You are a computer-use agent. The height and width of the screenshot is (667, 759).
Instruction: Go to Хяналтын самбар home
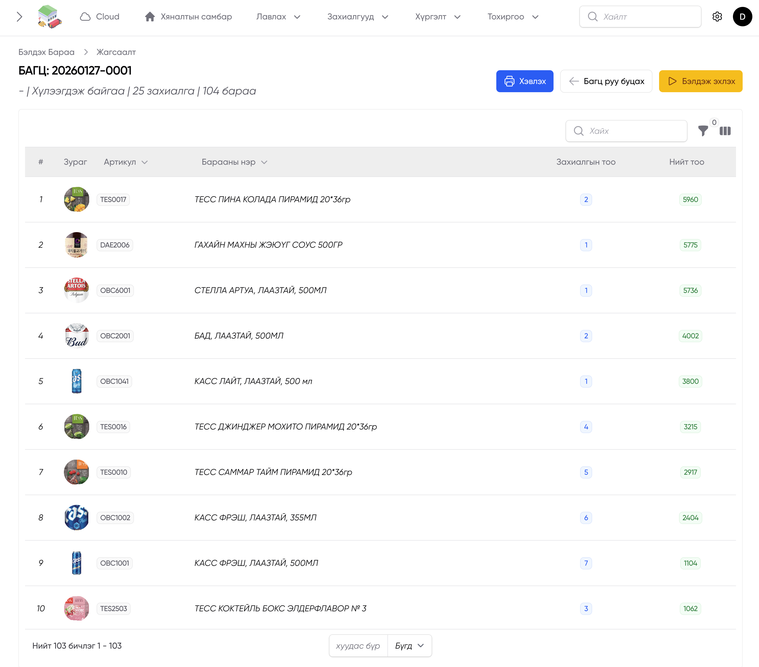[x=188, y=17]
